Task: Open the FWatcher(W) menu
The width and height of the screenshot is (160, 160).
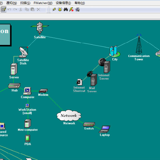Action: (x=43, y=3)
